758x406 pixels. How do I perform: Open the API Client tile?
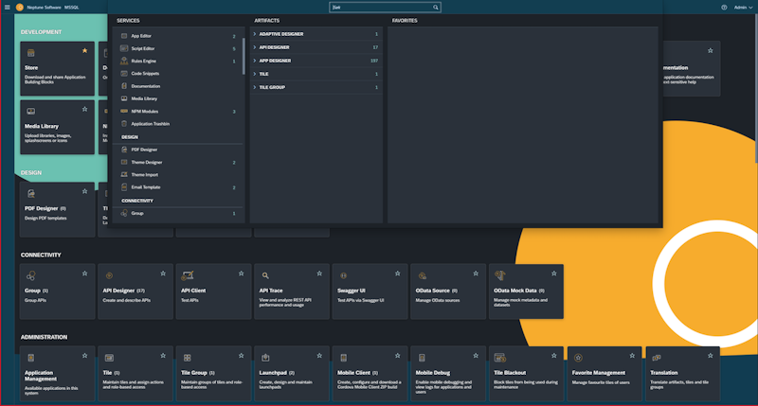pos(214,291)
